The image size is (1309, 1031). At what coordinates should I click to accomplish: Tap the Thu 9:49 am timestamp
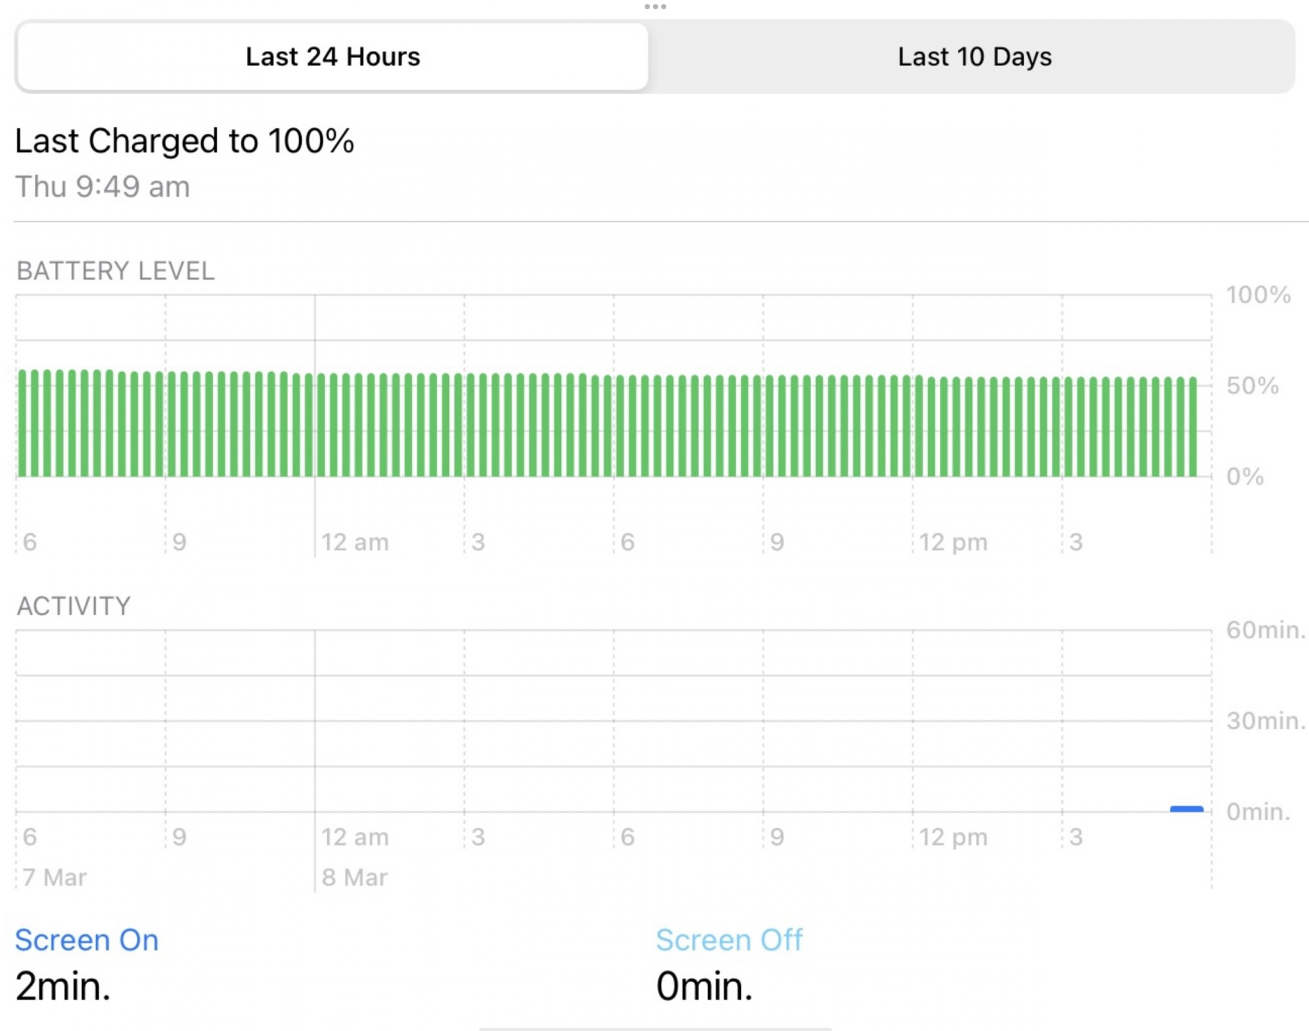tap(103, 187)
